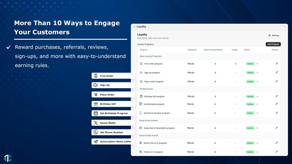Click the cart icon of Place order program
This screenshot has height=164, width=292.
(141, 81)
